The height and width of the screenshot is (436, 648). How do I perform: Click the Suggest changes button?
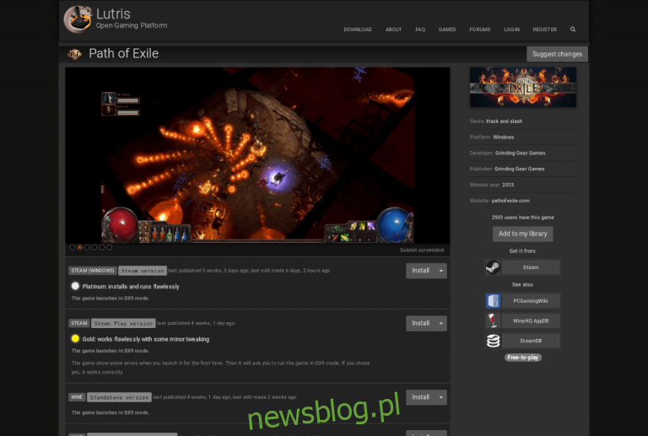(557, 54)
